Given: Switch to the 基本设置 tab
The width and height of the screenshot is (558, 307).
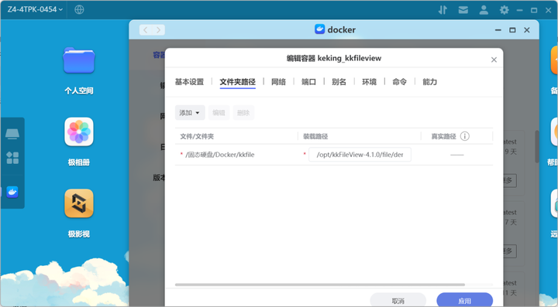Looking at the screenshot, I should pyautogui.click(x=189, y=82).
